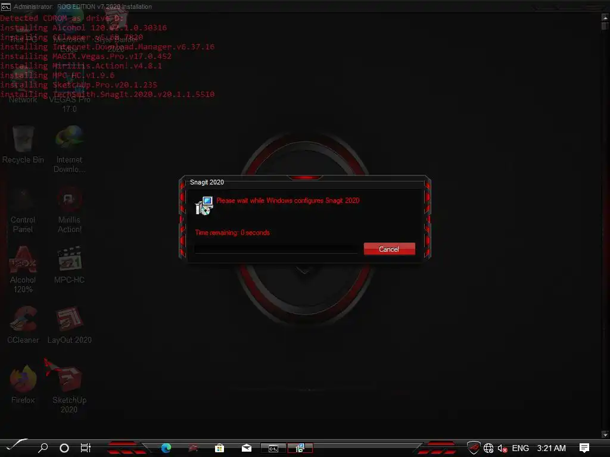The width and height of the screenshot is (610, 457).
Task: Click "installing Internet.Download.Manager.v6.37.16" console line
Action: coord(107,46)
